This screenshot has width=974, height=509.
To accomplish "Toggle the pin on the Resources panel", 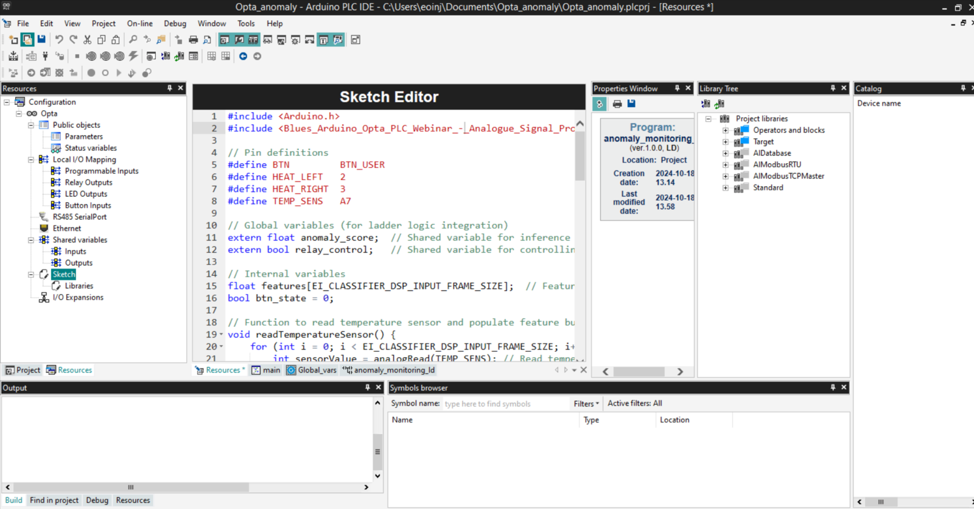I will 170,88.
